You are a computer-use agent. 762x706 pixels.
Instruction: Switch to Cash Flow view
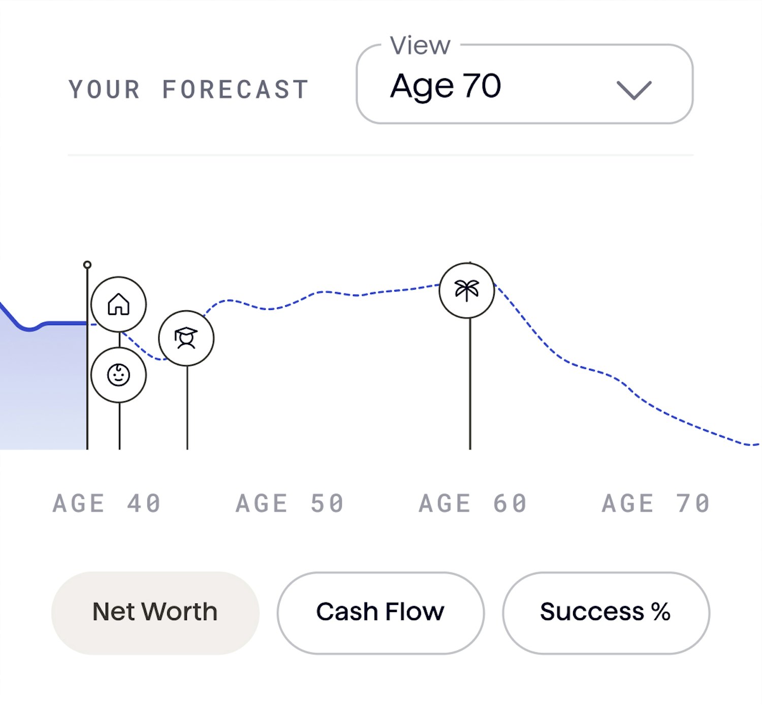380,613
